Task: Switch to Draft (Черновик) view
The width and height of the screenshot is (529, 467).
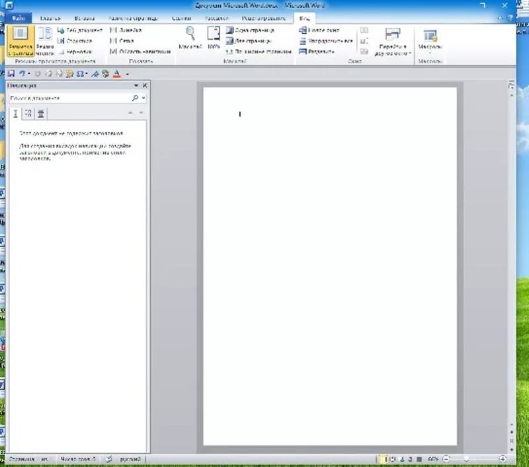Action: coord(75,52)
